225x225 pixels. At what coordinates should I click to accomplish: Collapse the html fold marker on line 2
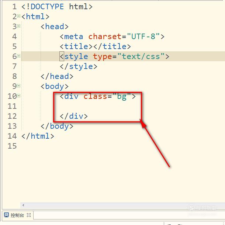(19, 16)
